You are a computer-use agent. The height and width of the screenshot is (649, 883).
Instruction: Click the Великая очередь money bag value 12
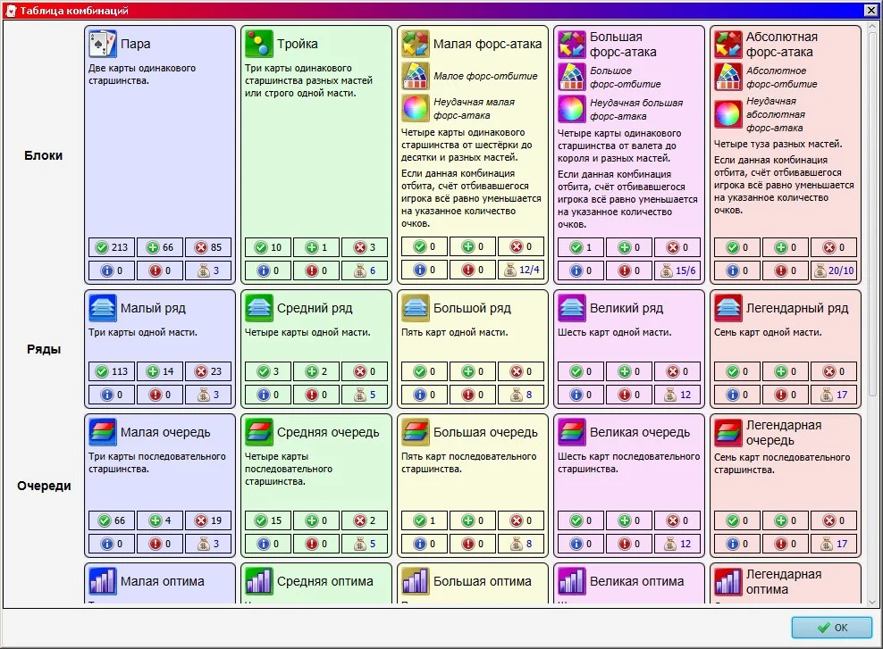click(x=677, y=544)
